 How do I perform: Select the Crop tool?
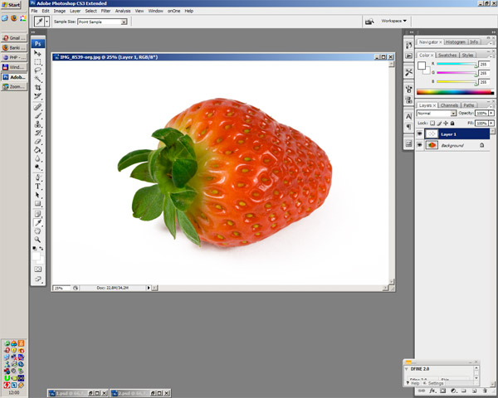tap(38, 88)
